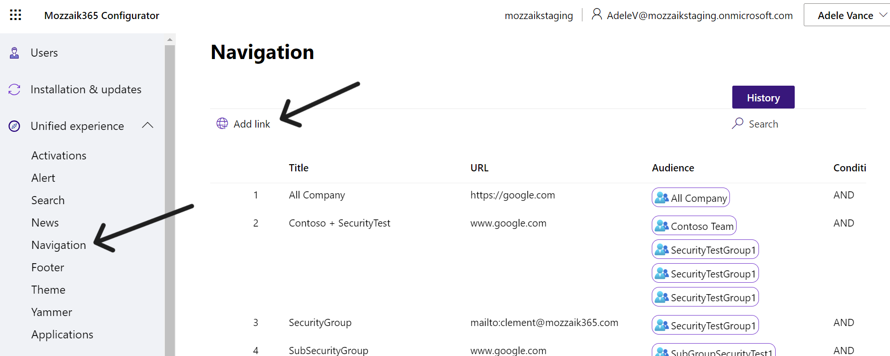Collapse the Unified experience section chevron
Image resolution: width=890 pixels, height=356 pixels.
(x=148, y=125)
